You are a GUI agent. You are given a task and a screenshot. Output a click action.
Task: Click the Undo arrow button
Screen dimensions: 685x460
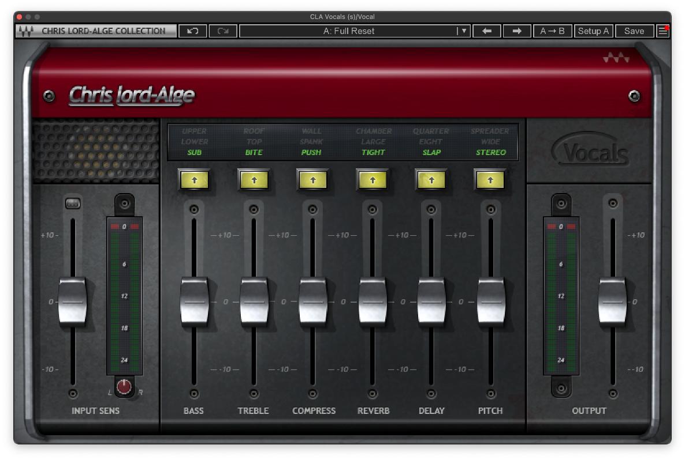click(x=193, y=31)
